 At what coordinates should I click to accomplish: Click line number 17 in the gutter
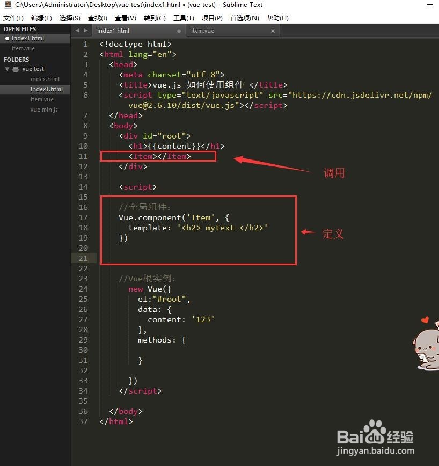coord(83,217)
